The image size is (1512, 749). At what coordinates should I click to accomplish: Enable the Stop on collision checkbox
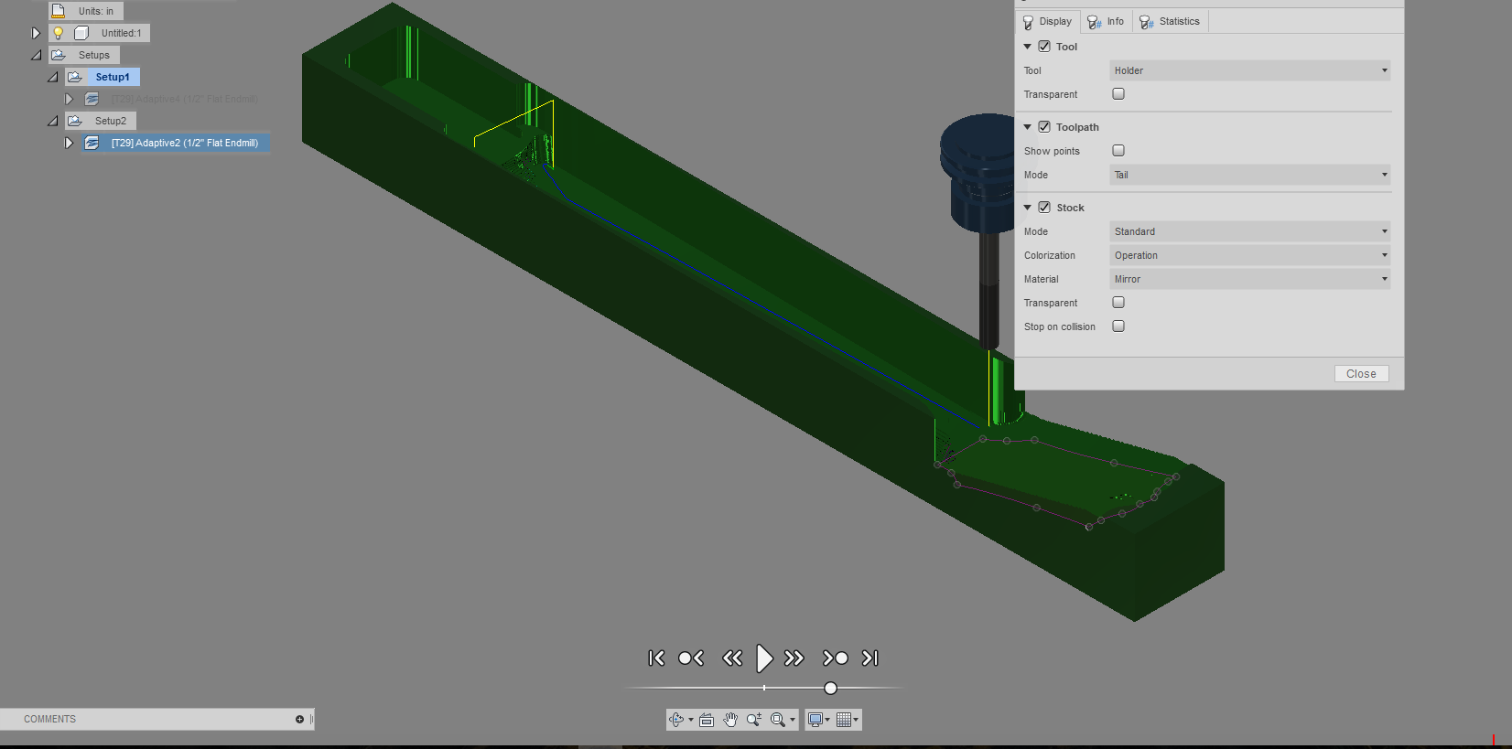pos(1118,326)
